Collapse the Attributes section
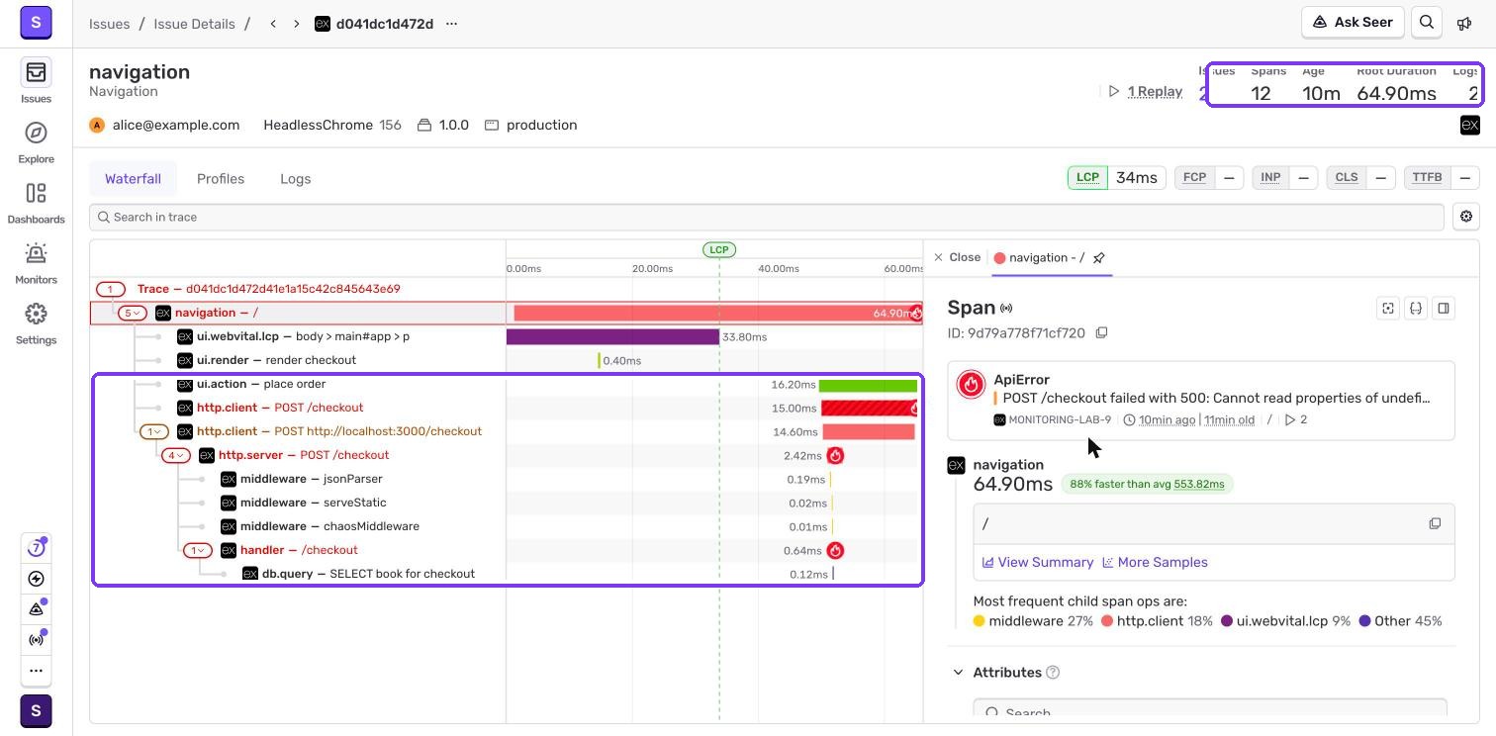 tap(958, 672)
